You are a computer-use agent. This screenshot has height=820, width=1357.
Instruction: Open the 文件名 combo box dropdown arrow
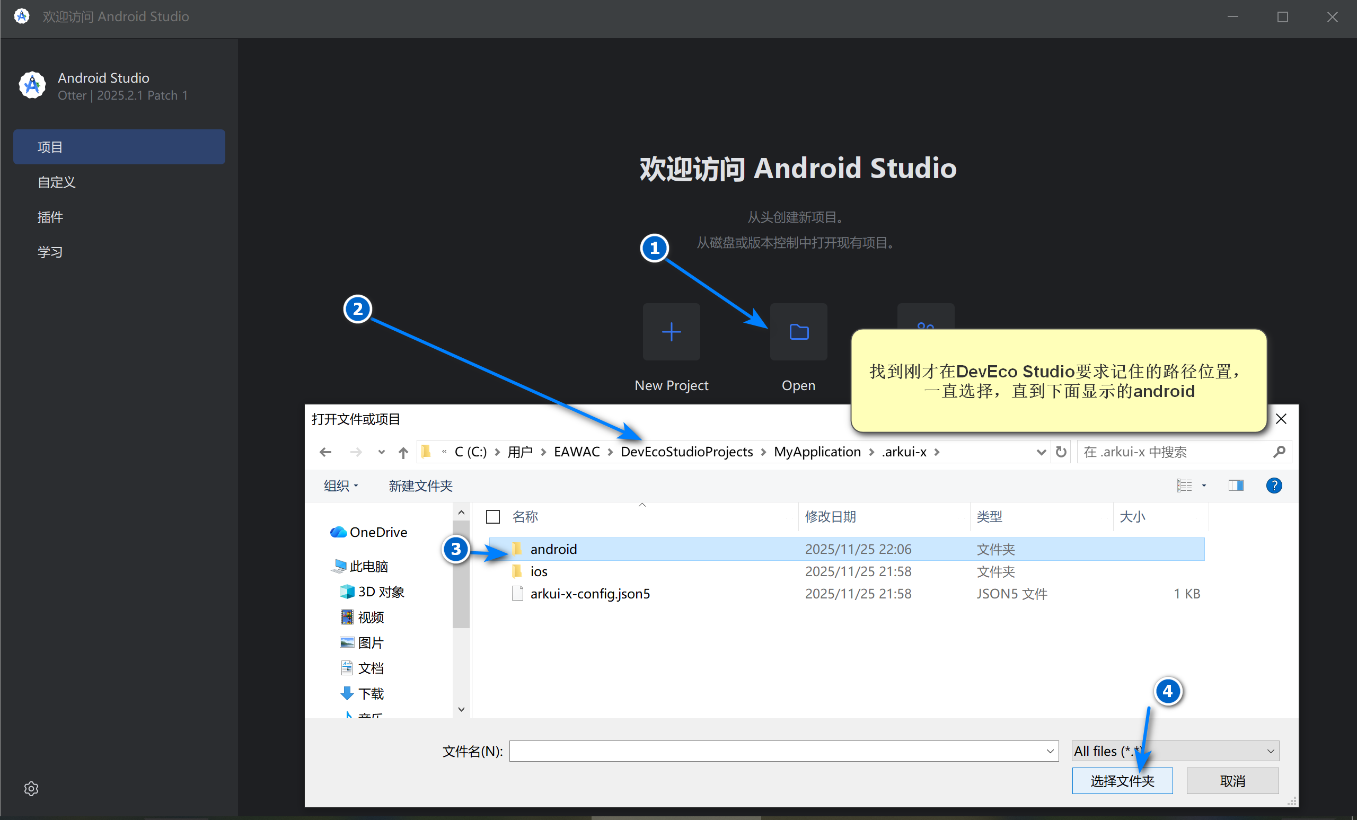(1050, 751)
